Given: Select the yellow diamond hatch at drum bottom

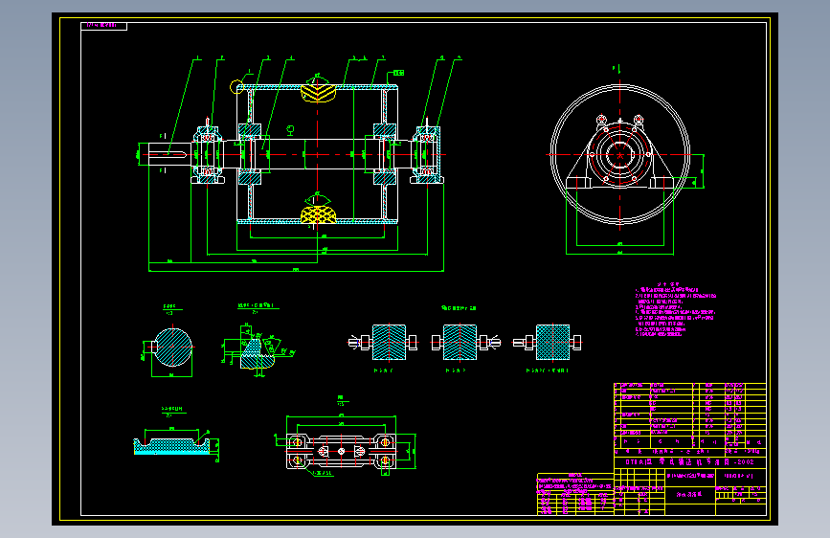Looking at the screenshot, I should (318, 214).
